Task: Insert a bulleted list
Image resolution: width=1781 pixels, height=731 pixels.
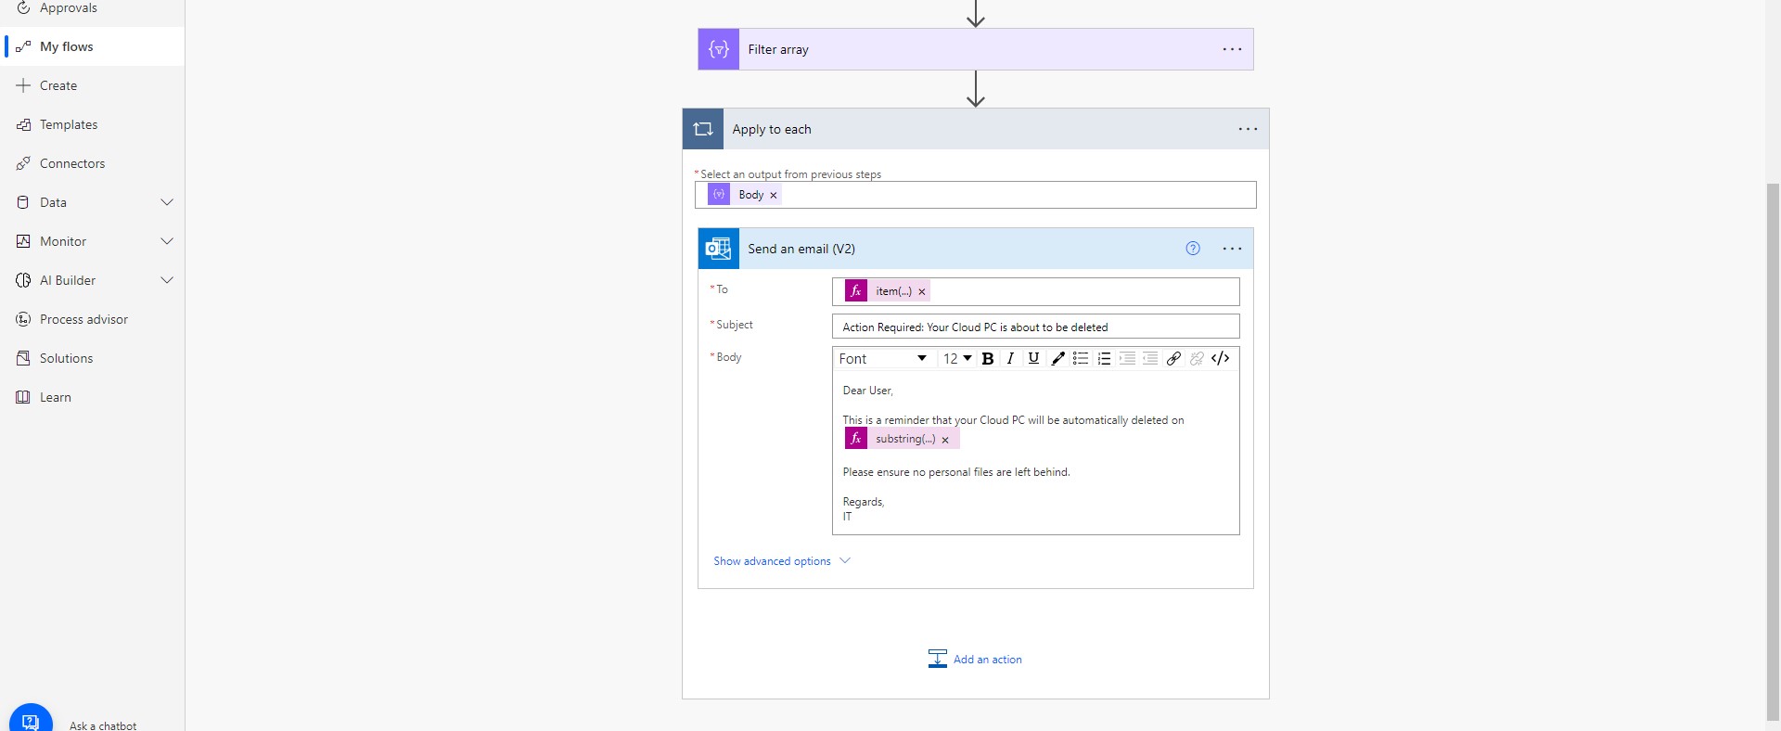Action: (1081, 359)
